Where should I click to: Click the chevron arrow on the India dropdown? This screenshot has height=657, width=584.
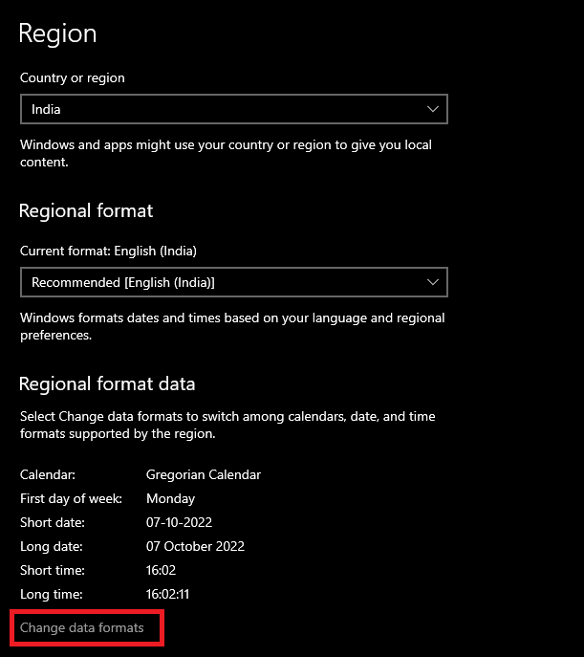pos(433,109)
